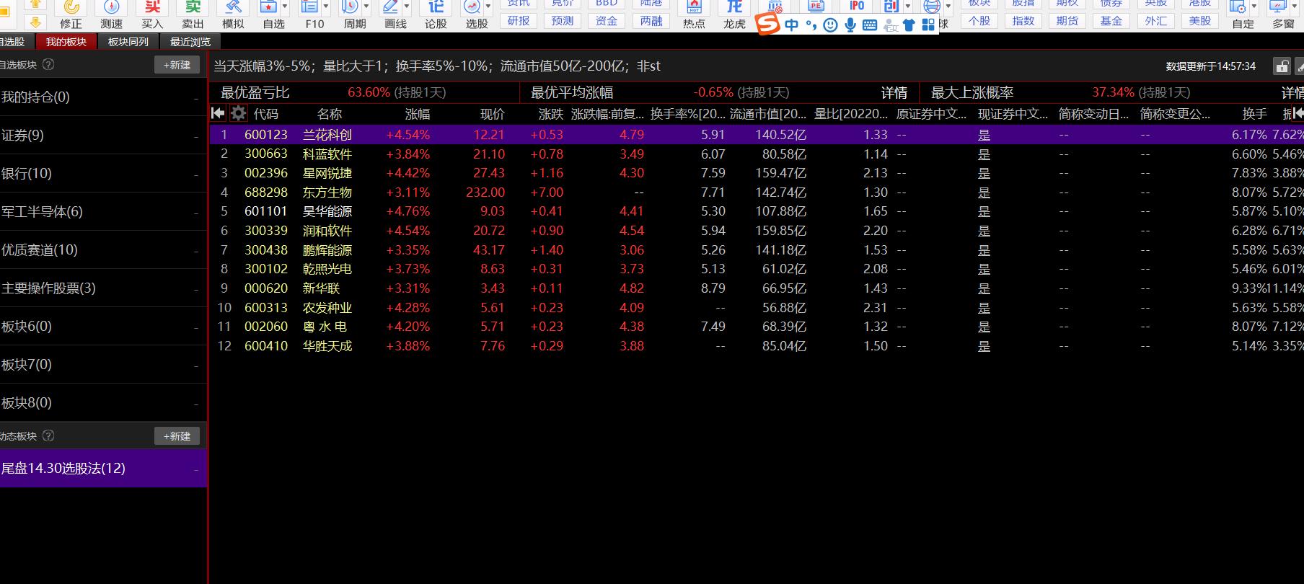This screenshot has width=1304, height=584.
Task: Click the Sogou voice input microphone
Action: [850, 25]
